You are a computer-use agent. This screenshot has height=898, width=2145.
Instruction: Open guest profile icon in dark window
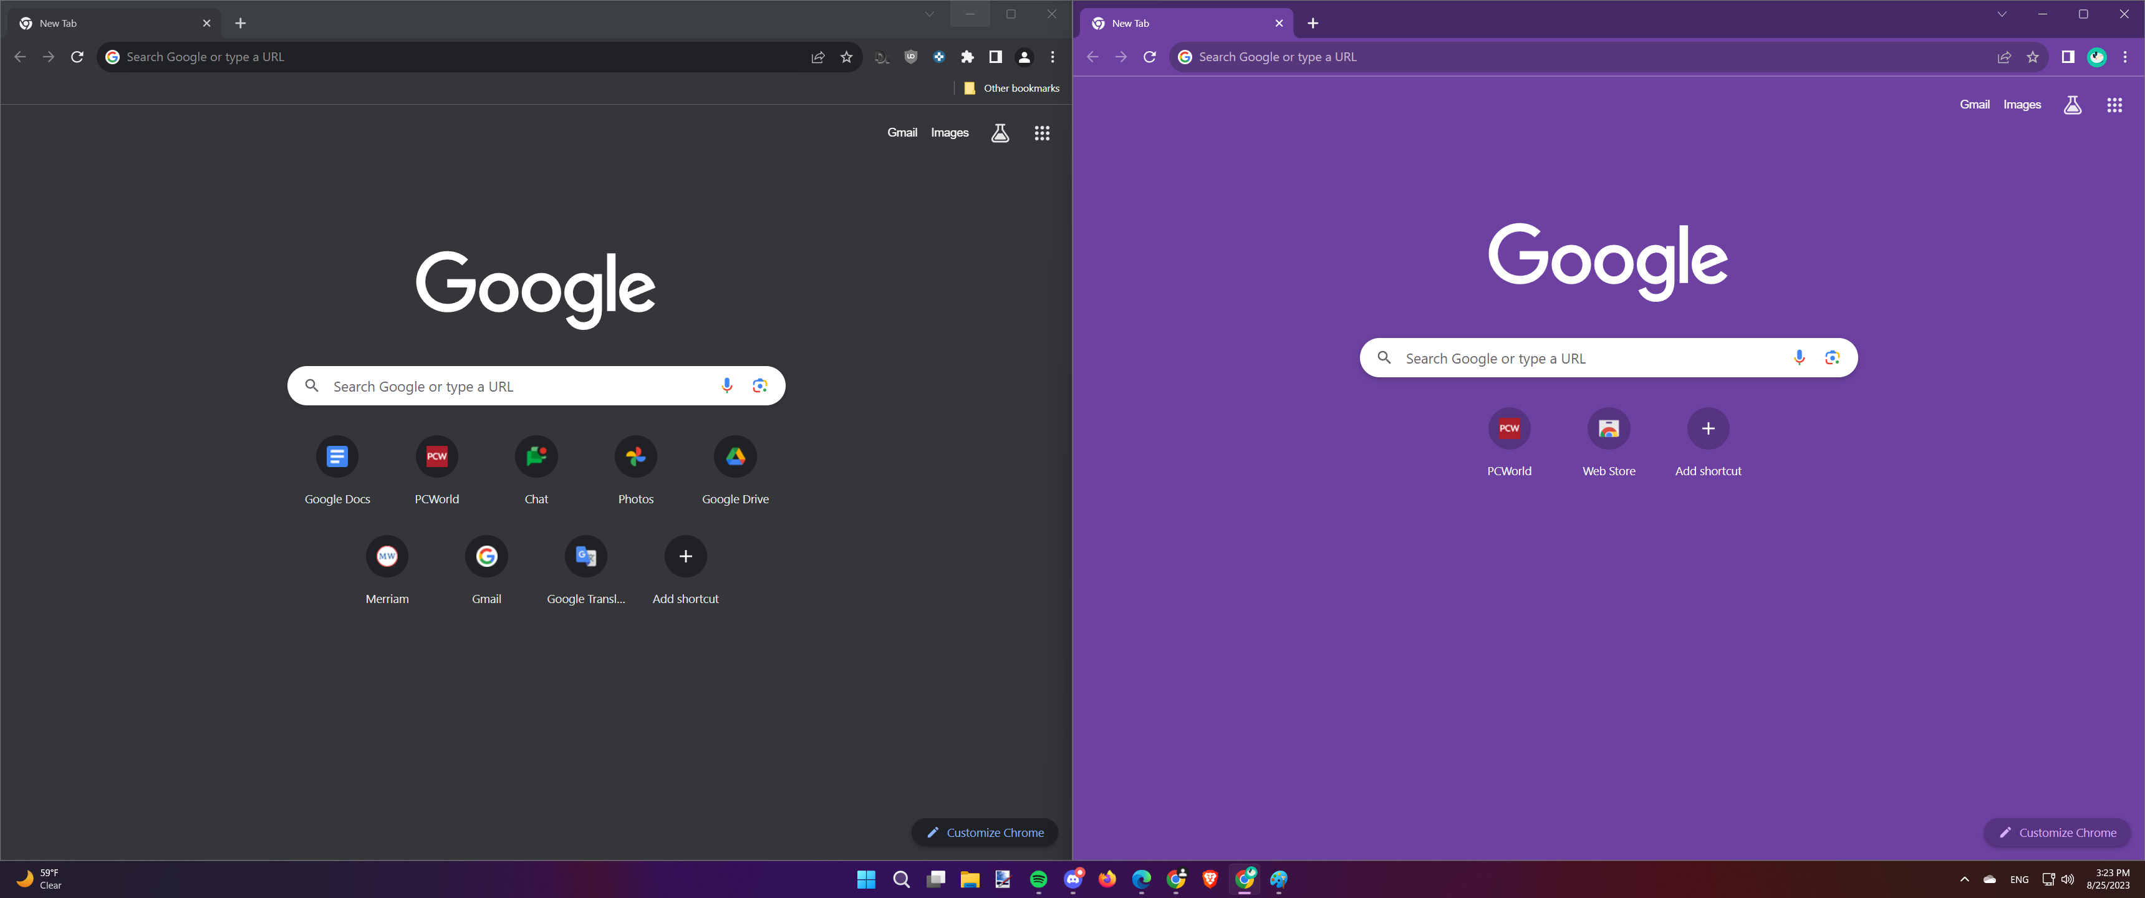pos(1024,57)
